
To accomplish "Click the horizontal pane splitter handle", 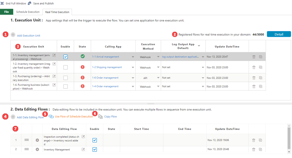I will [x=151, y=104].
